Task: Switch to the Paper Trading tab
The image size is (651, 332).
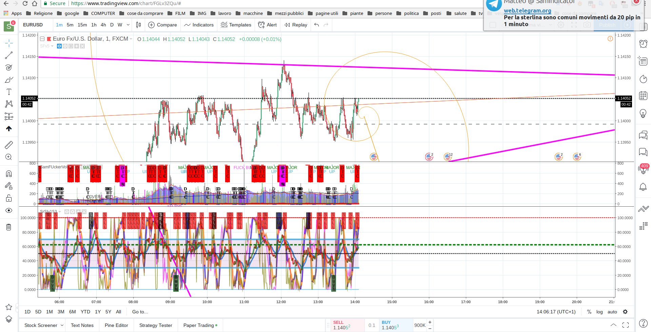Action: click(200, 325)
